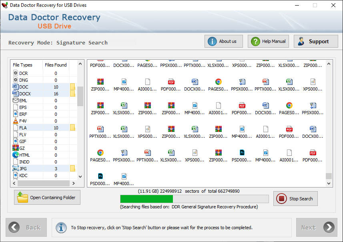Click the About us info icon
This screenshot has width=343, height=242.
click(x=212, y=41)
